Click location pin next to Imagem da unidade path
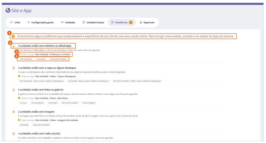 19,120
